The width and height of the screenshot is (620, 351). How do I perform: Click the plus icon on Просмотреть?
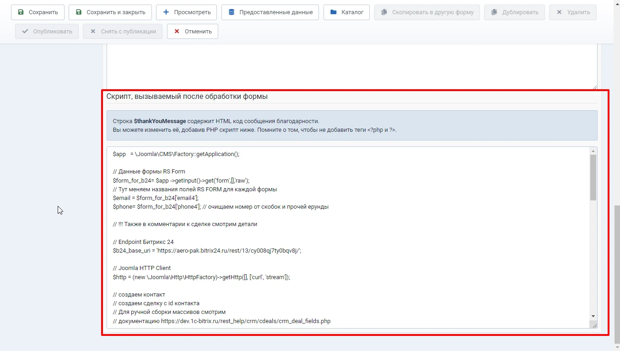point(166,12)
